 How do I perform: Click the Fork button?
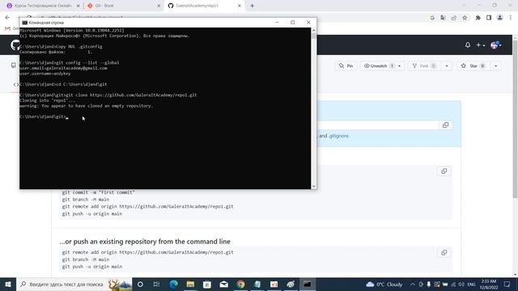[x=424, y=66]
